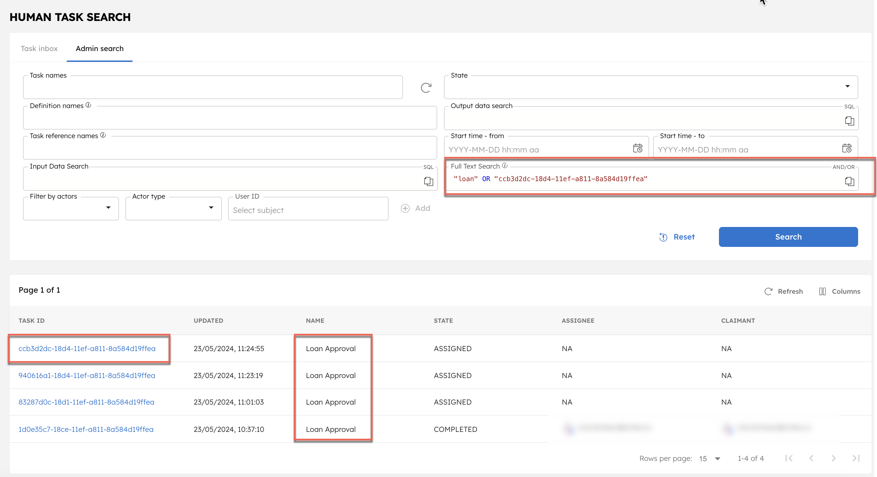This screenshot has height=477, width=877.
Task: Change rows per page dropdown
Action: tap(710, 458)
